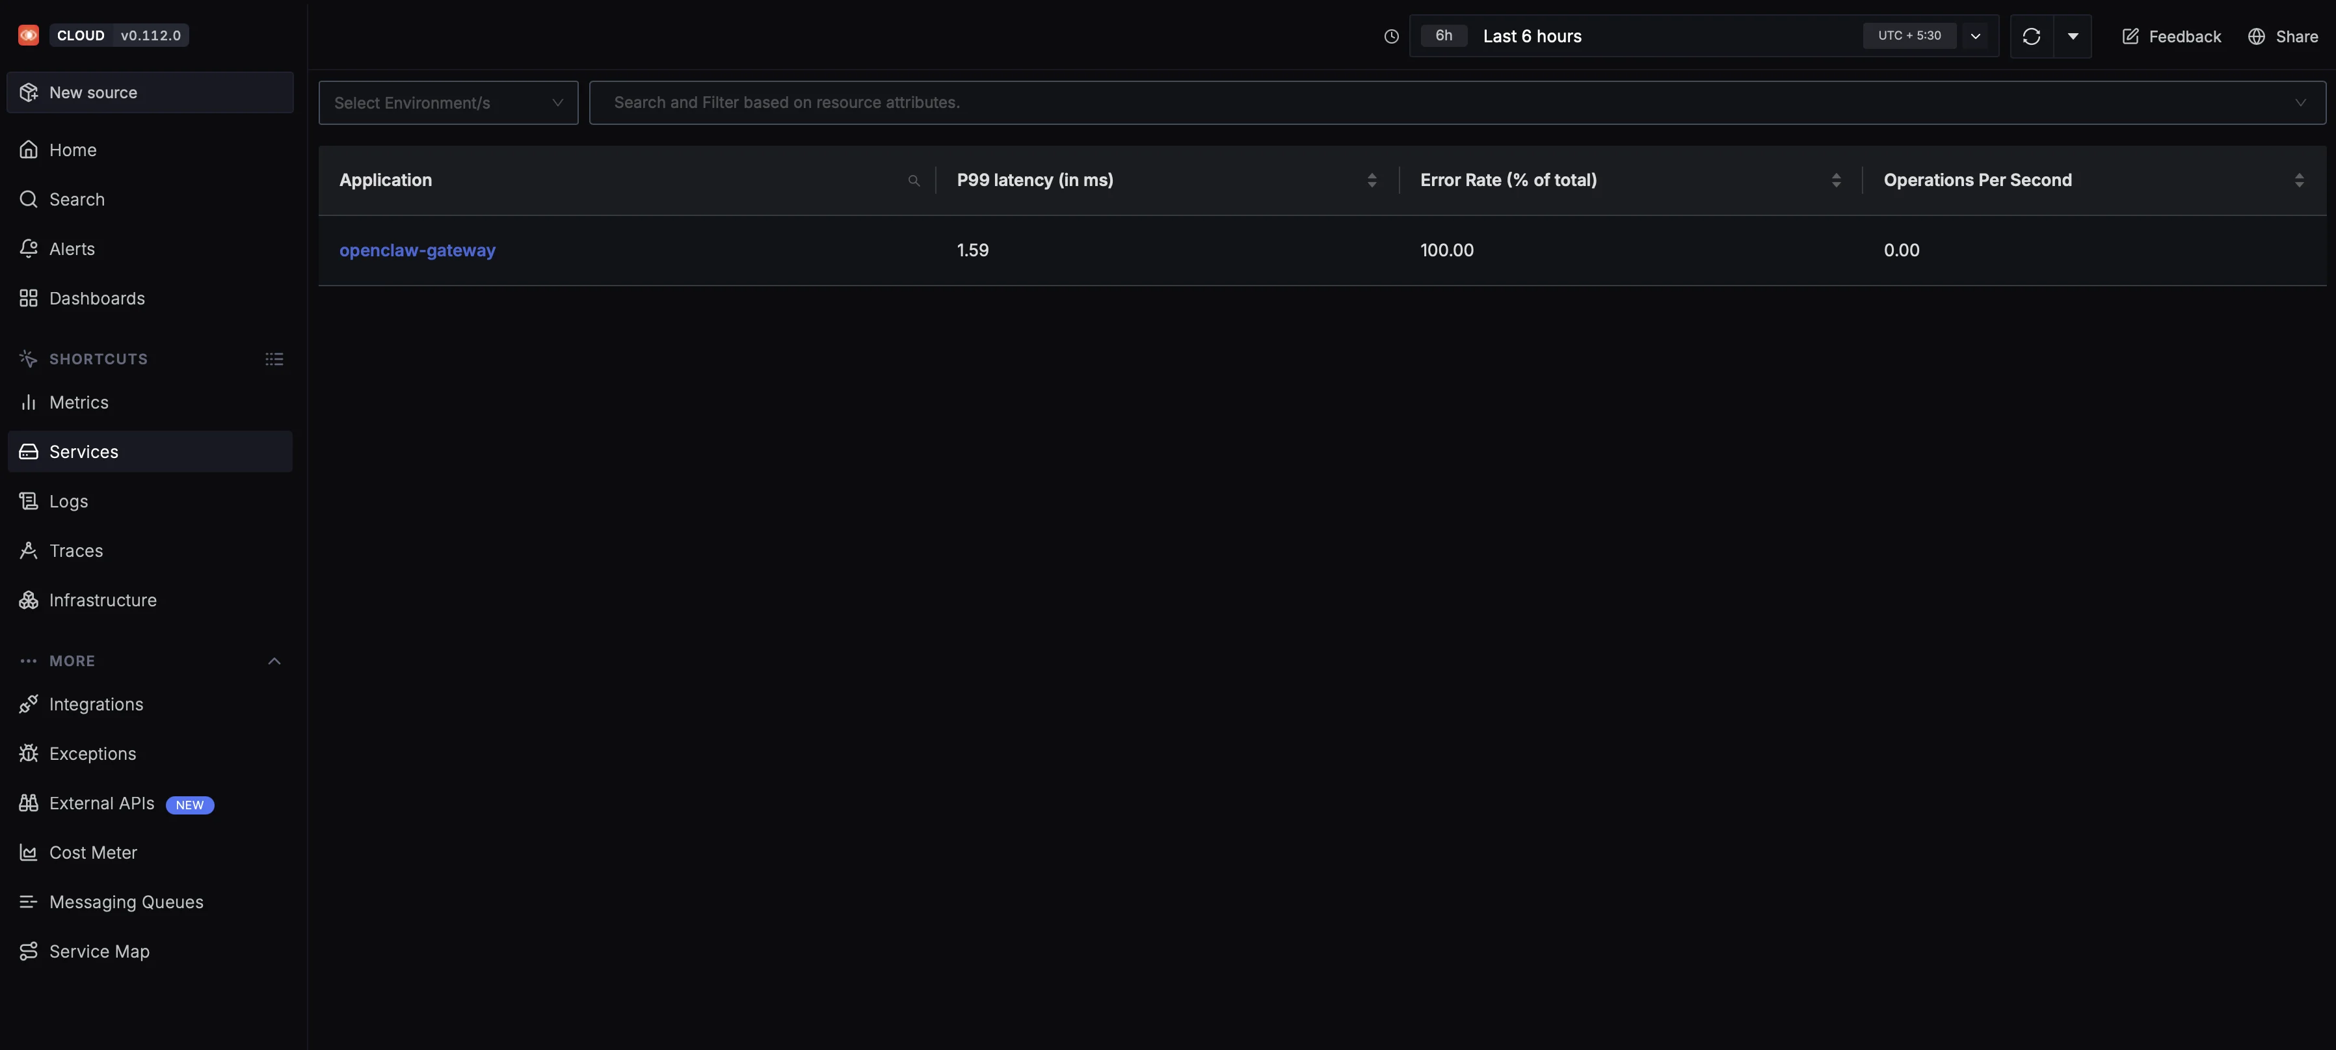The width and height of the screenshot is (2336, 1050).
Task: Open the Select Environment/s dropdown
Action: click(x=448, y=103)
